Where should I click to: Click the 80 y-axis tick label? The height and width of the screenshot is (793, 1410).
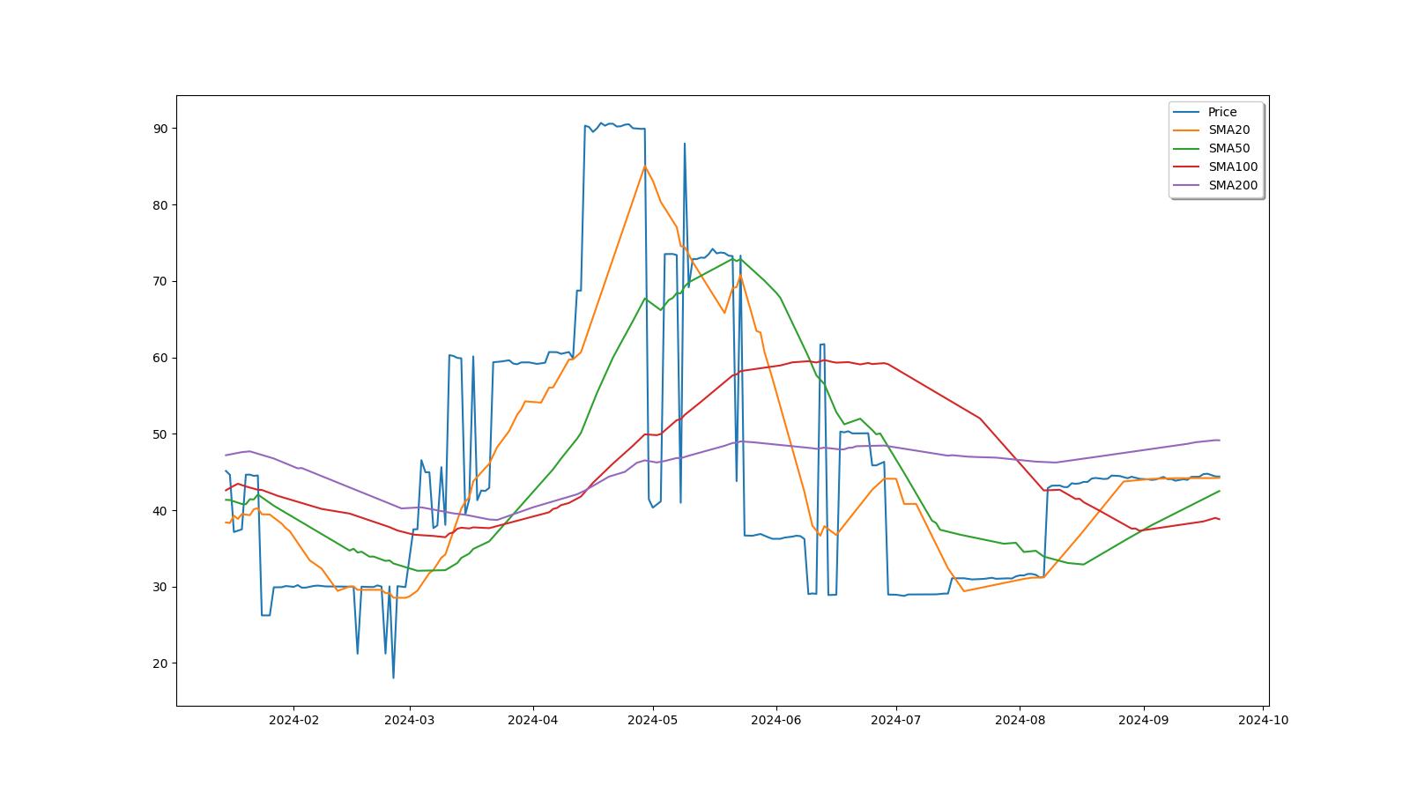pos(160,205)
